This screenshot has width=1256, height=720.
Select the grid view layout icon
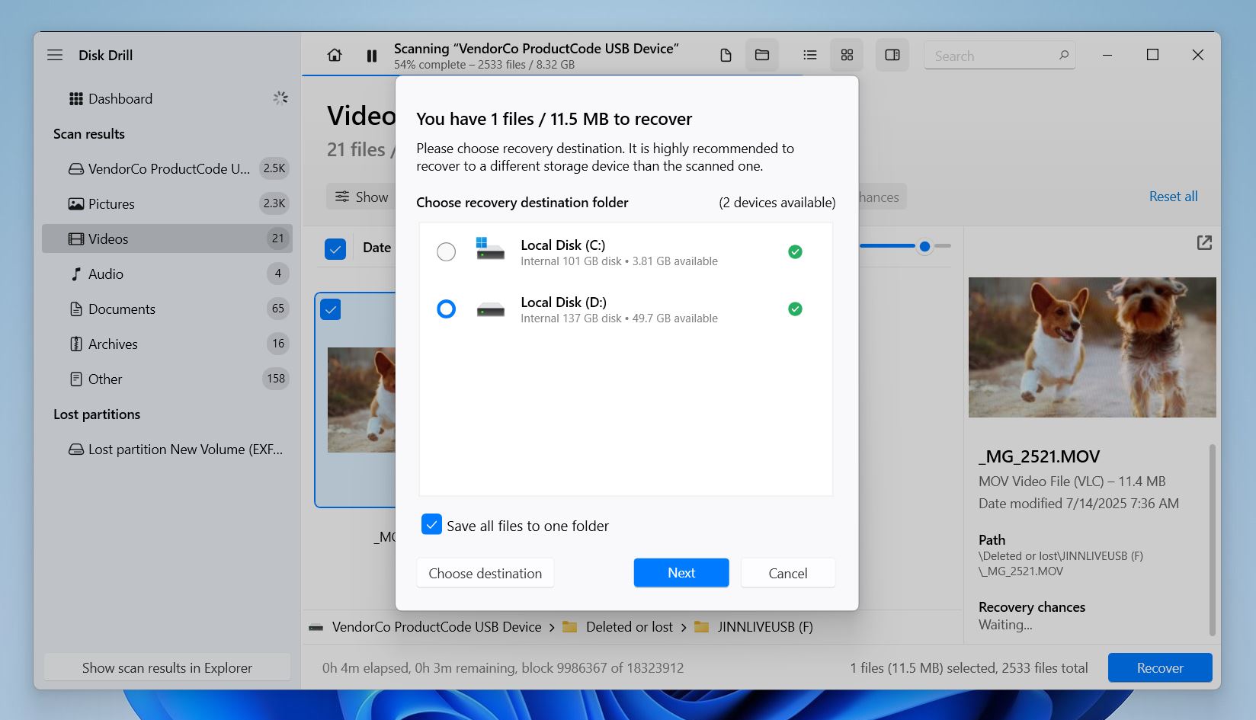click(847, 55)
